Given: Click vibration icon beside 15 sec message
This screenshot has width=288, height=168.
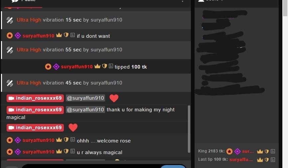Looking at the screenshot, I should point(10,20).
